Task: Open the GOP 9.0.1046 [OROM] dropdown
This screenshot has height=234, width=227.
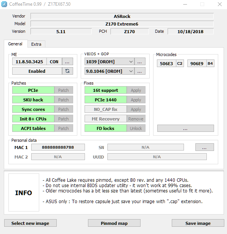Action: tap(109, 71)
